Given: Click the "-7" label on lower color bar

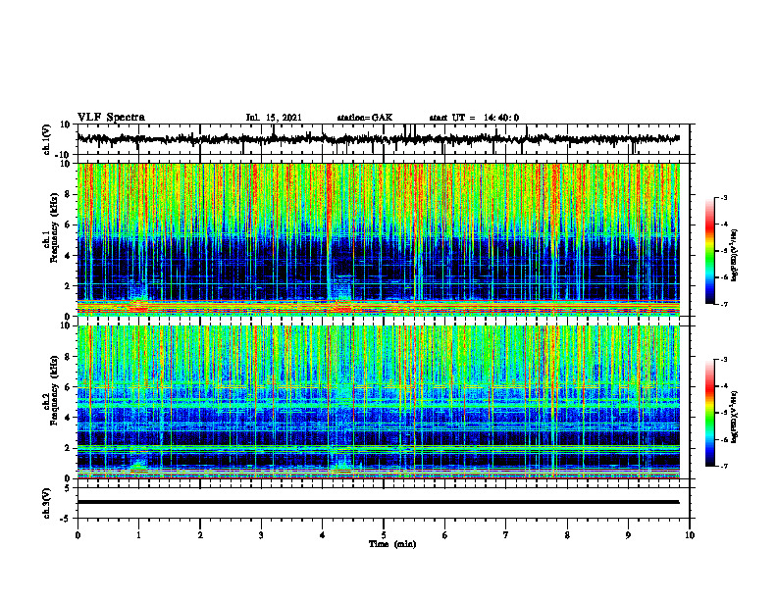Looking at the screenshot, I should click(724, 467).
